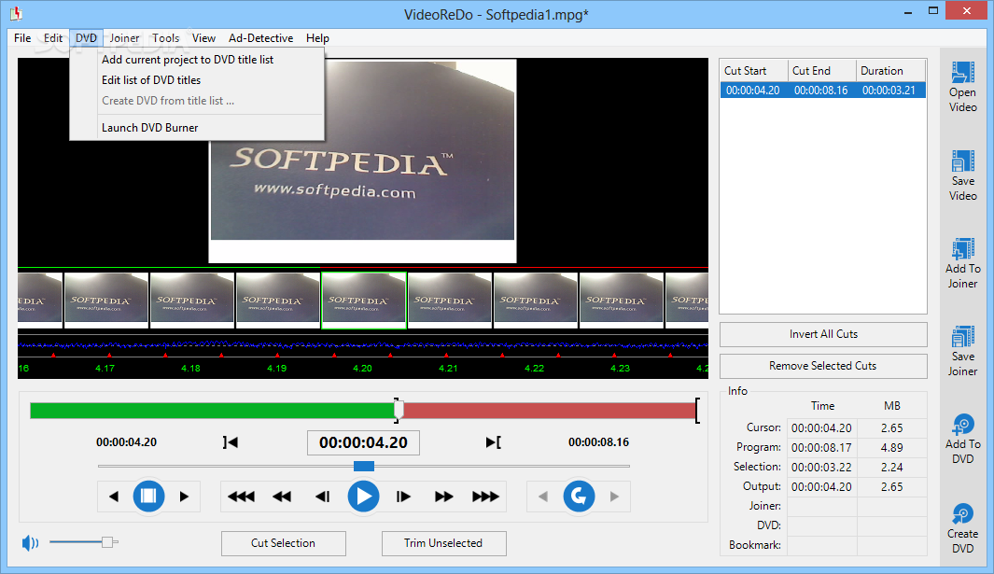Click the Cut End column header

coord(822,70)
